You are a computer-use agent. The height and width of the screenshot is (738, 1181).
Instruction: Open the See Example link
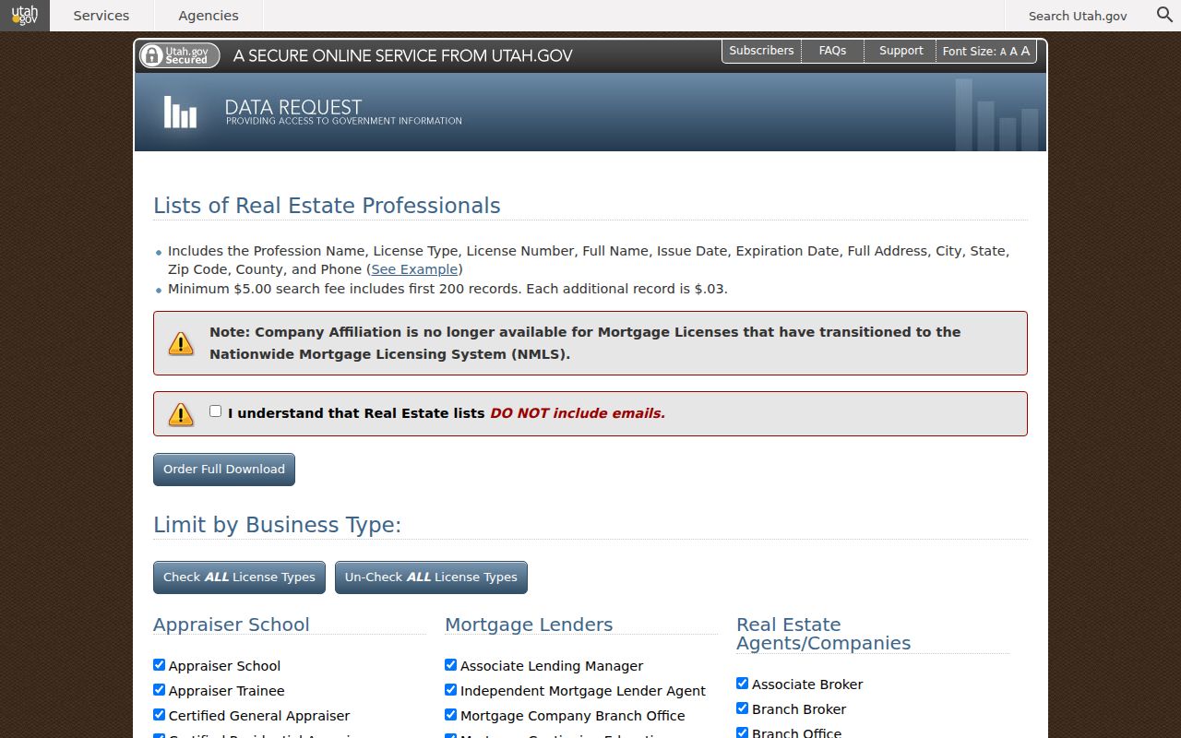click(414, 269)
